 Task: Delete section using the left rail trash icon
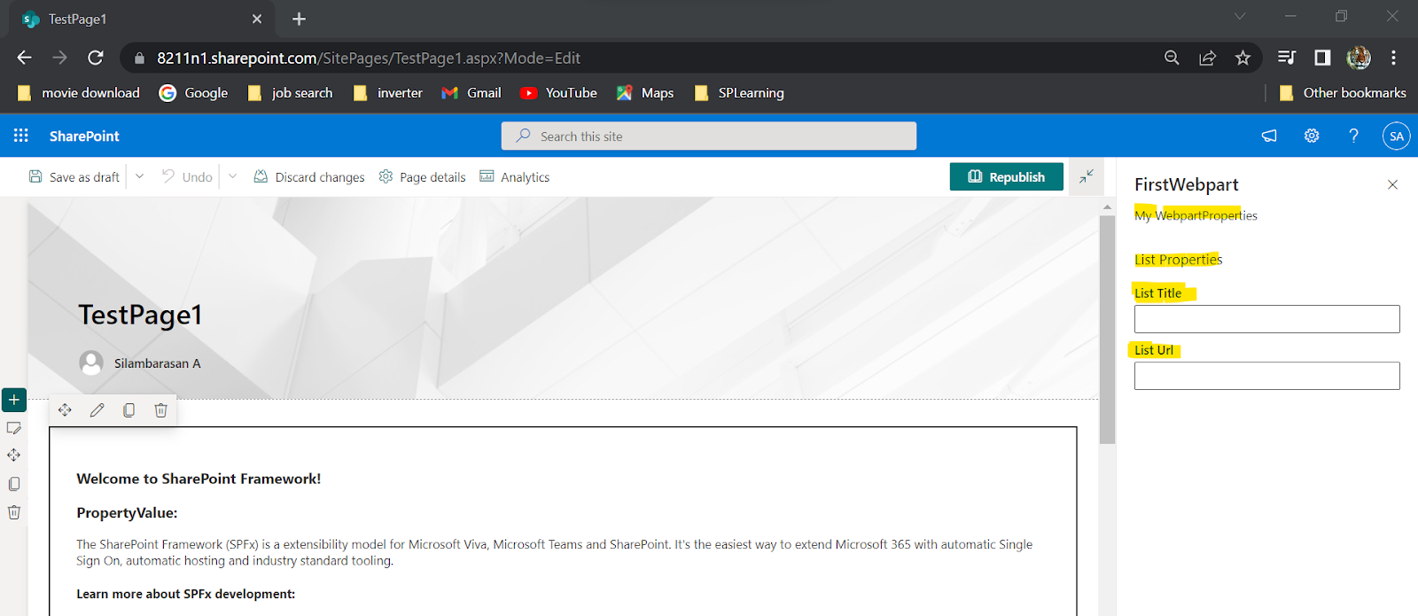coord(14,512)
